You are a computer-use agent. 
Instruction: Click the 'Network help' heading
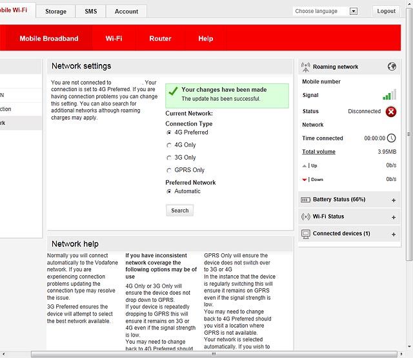[75, 244]
